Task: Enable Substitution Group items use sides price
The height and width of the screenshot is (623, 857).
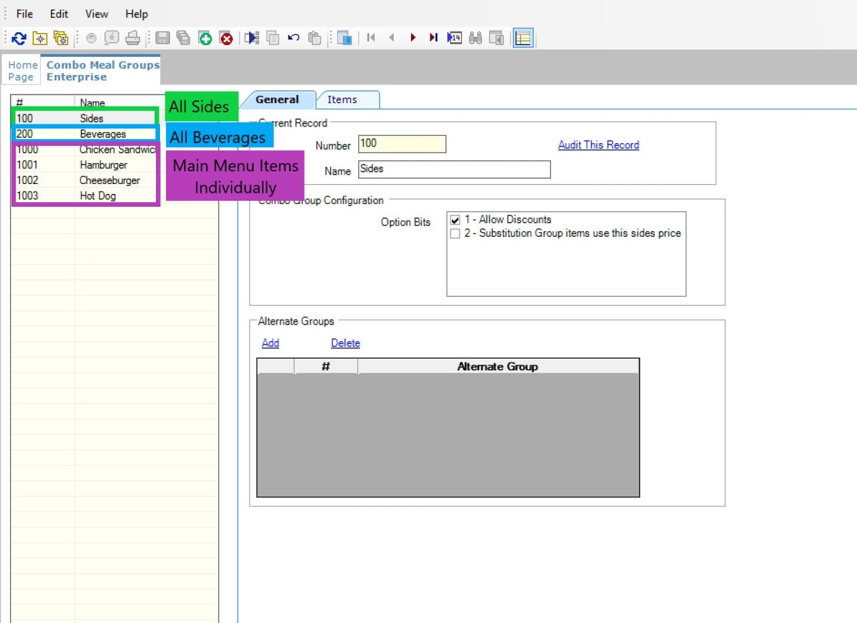Action: (x=455, y=234)
